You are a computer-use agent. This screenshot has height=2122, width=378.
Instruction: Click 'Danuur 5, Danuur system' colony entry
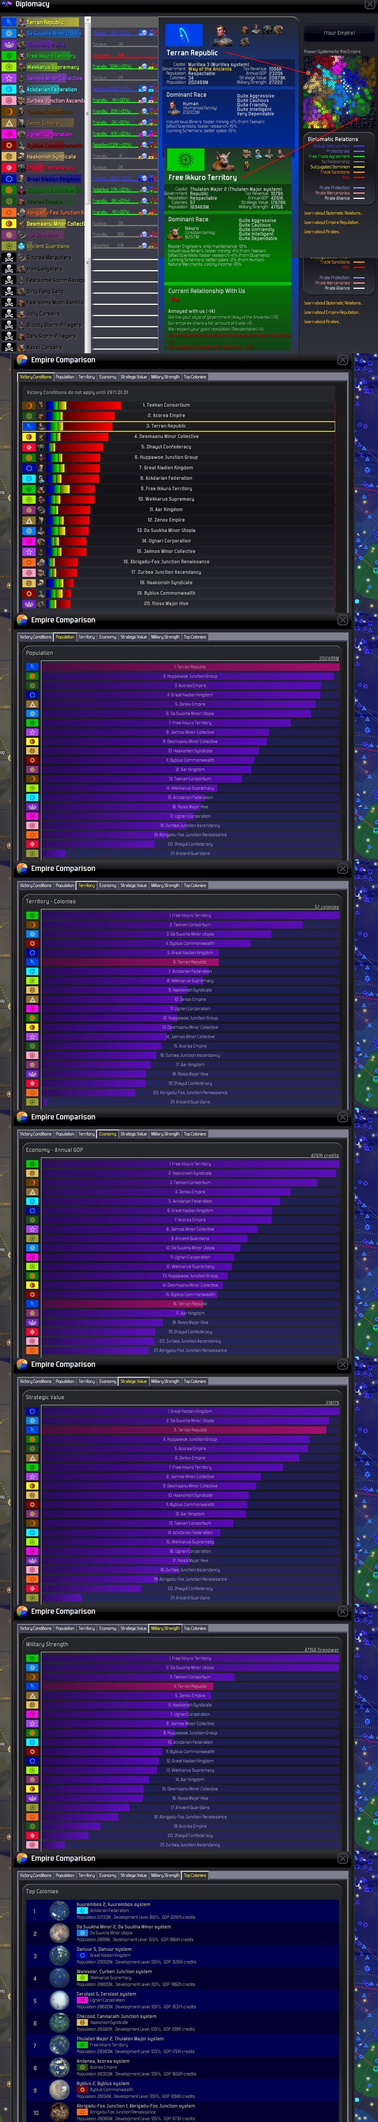pos(182,1955)
